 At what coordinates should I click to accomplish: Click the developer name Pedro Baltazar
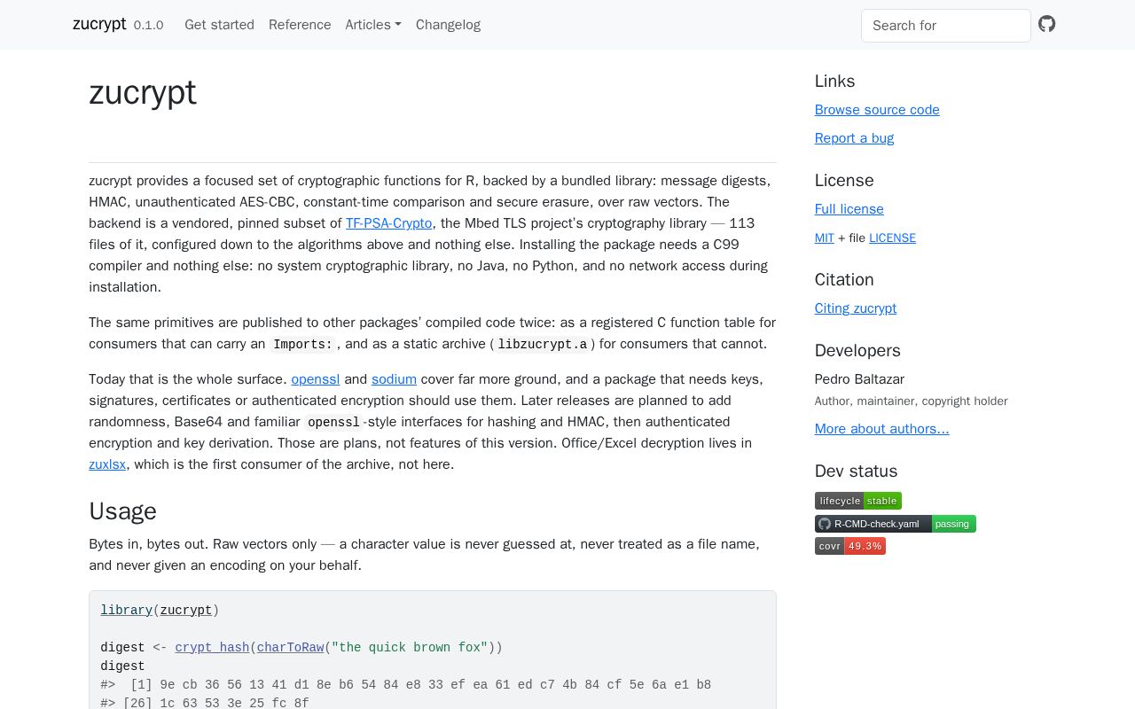pos(859,379)
